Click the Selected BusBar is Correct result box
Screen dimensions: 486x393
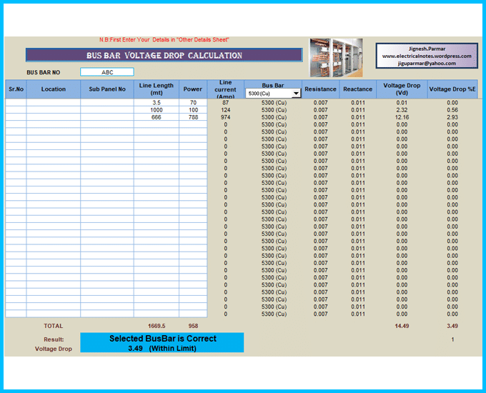click(162, 342)
